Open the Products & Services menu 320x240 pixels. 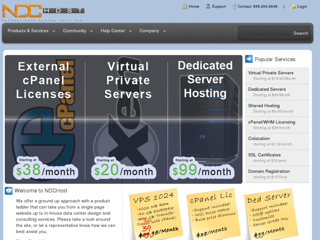point(28,31)
